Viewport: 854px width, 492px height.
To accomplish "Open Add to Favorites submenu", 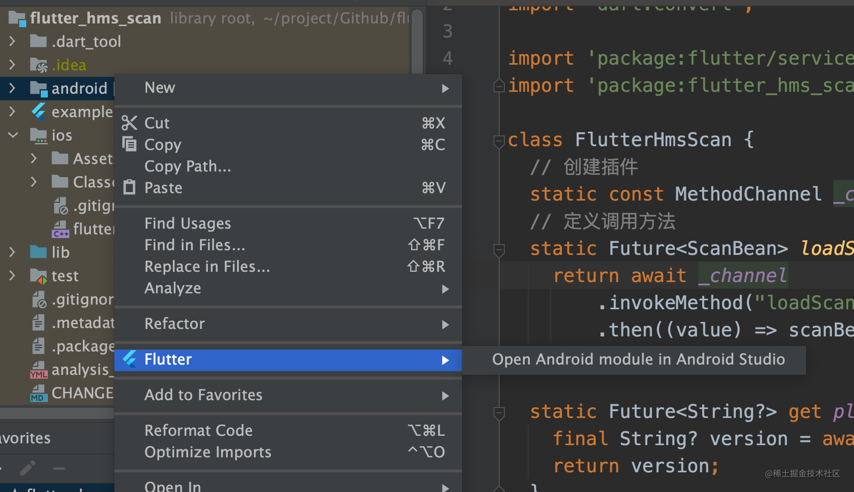I will tap(288, 395).
